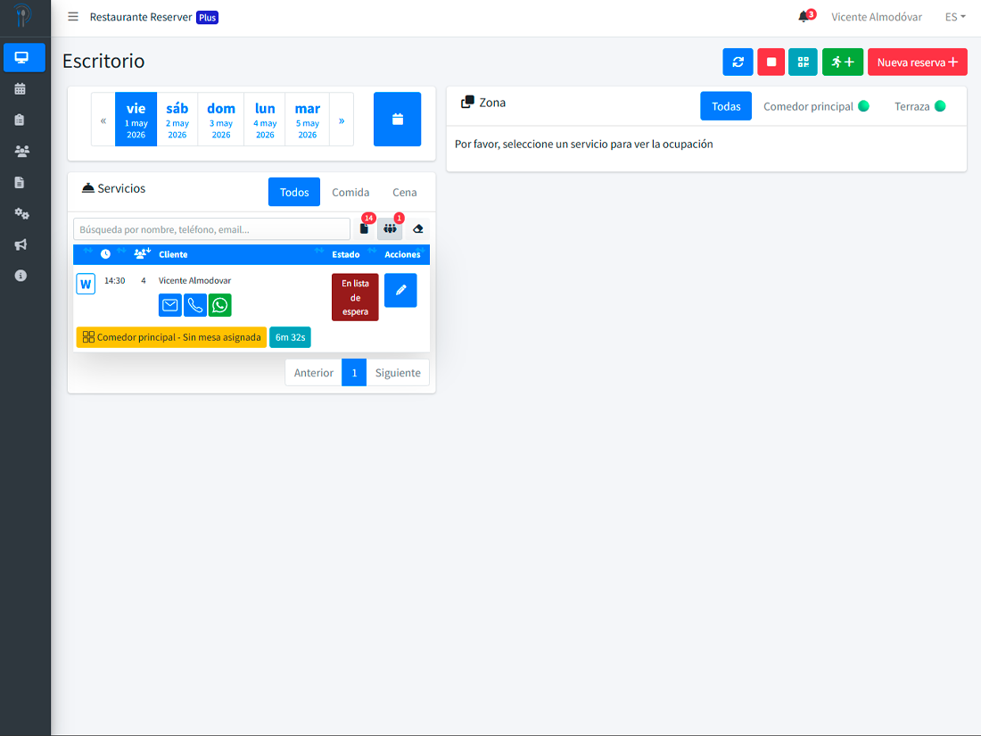
Task: Sort by time clock column header
Action: pyautogui.click(x=105, y=254)
